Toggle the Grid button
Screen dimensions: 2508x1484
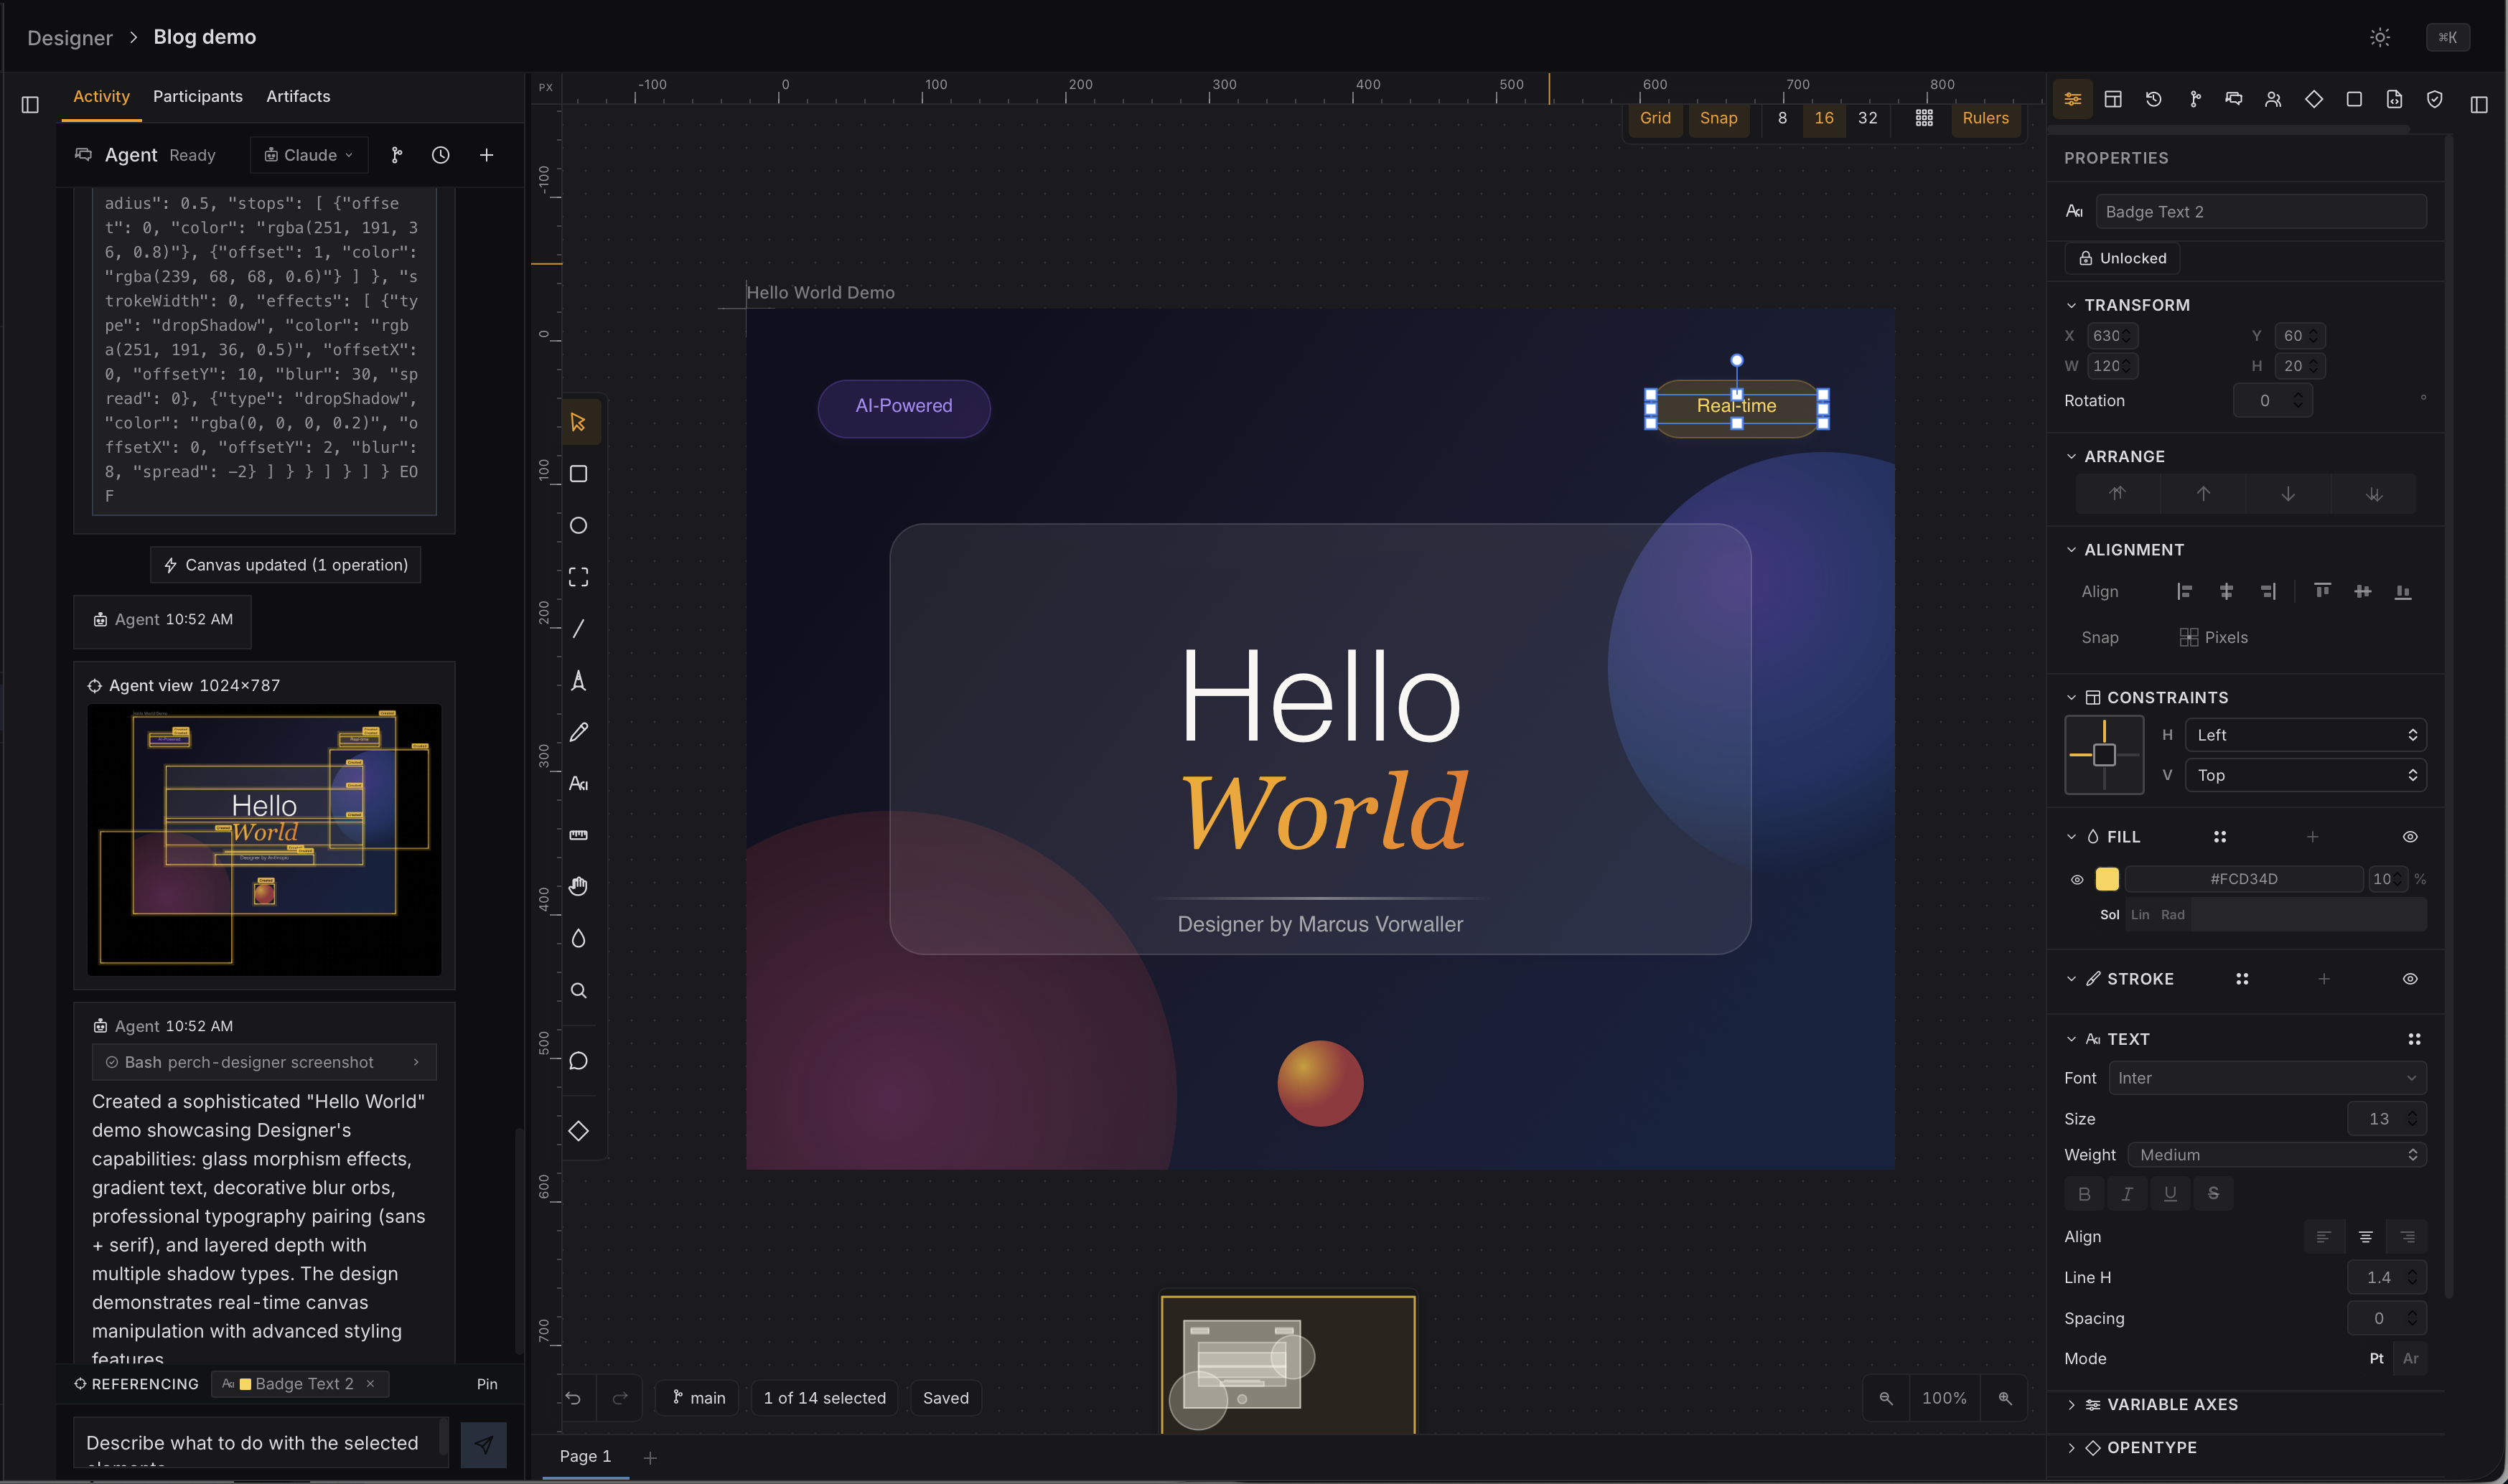tap(1655, 118)
